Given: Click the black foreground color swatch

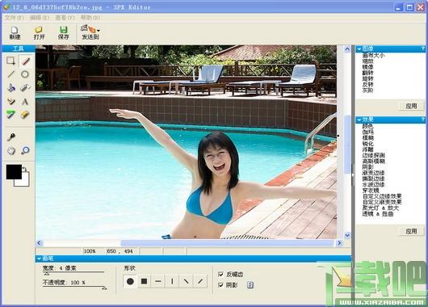Looking at the screenshot, I should click(x=14, y=172).
